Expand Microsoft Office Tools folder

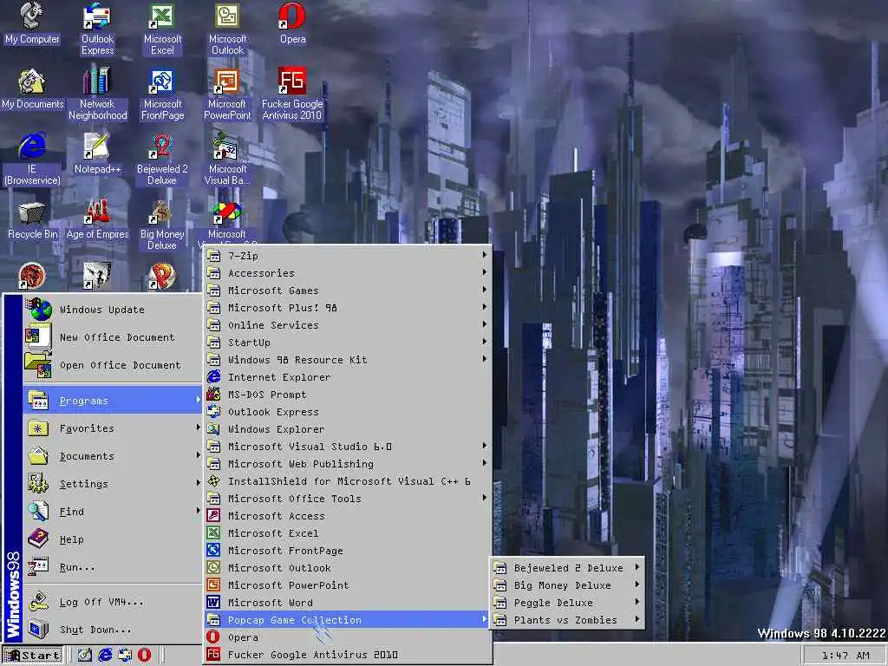[x=347, y=499]
